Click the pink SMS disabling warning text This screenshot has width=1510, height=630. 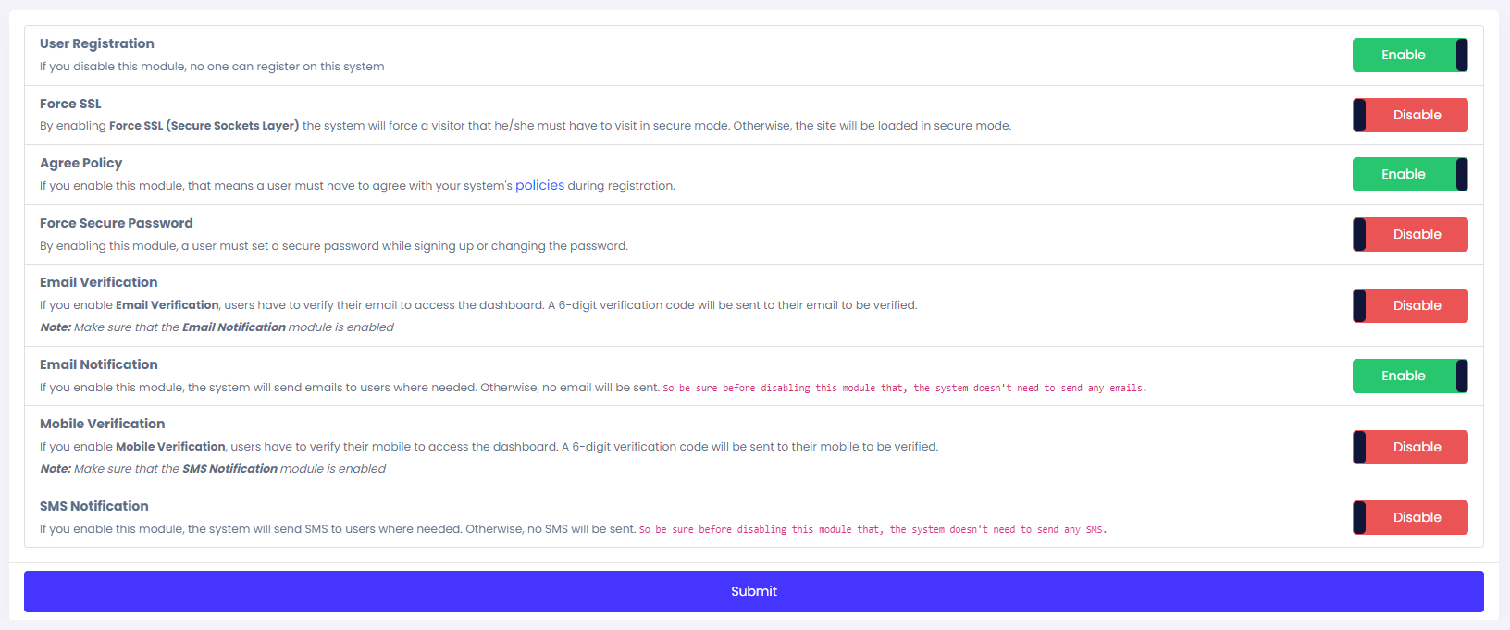(873, 530)
